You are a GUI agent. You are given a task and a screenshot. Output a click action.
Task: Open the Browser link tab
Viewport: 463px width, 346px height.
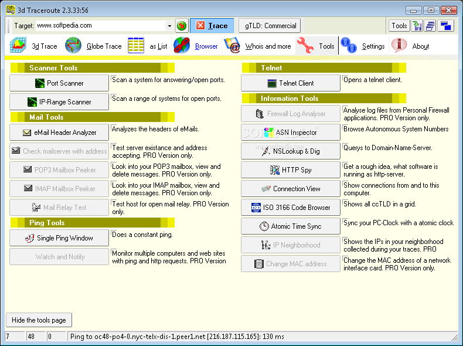point(206,46)
